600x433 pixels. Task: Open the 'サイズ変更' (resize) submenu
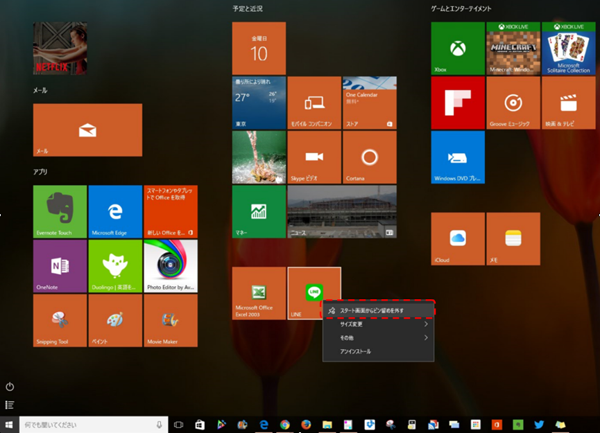pyautogui.click(x=379, y=324)
